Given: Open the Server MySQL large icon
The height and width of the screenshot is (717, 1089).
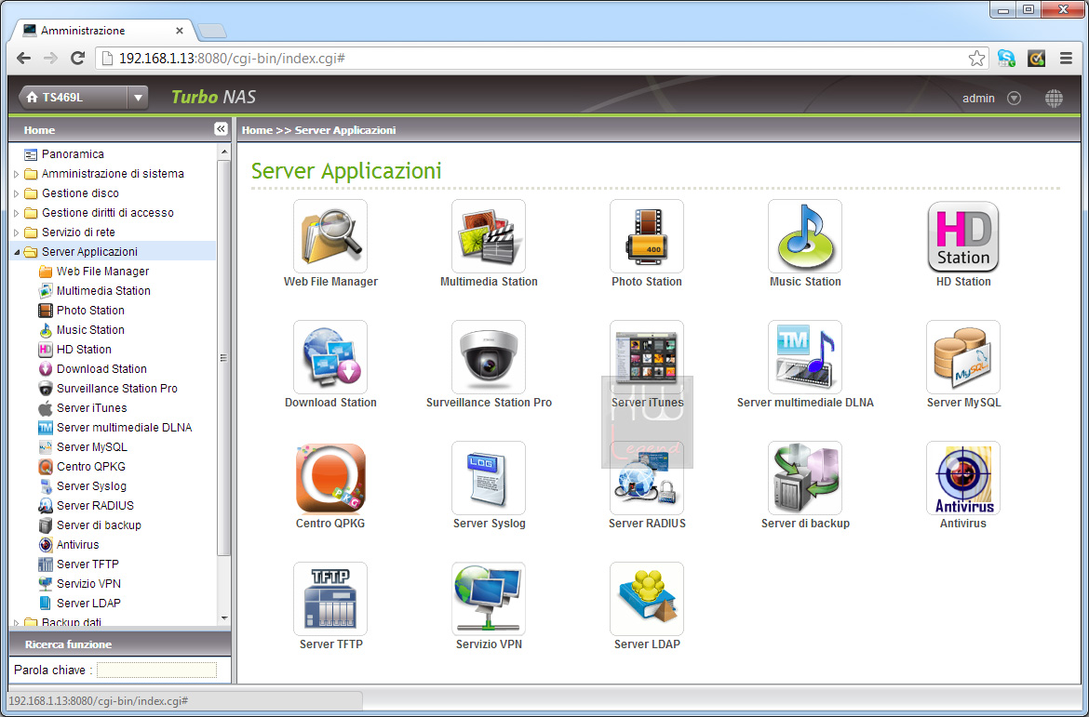Looking at the screenshot, I should (x=963, y=357).
